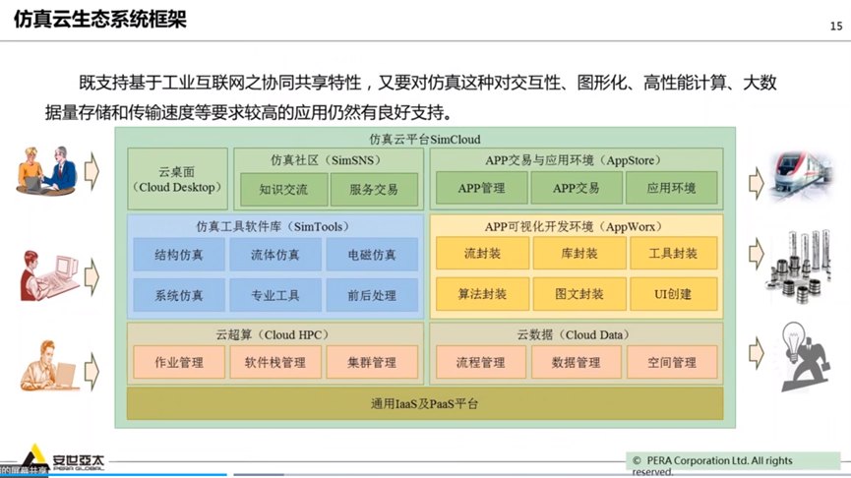Click the 电磁仿真 block
Image resolution: width=851 pixels, height=478 pixels.
(372, 256)
